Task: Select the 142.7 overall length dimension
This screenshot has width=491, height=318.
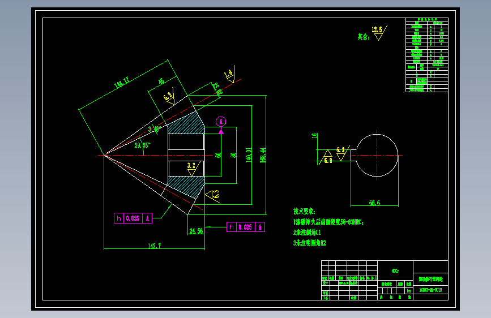Action: tap(155, 246)
